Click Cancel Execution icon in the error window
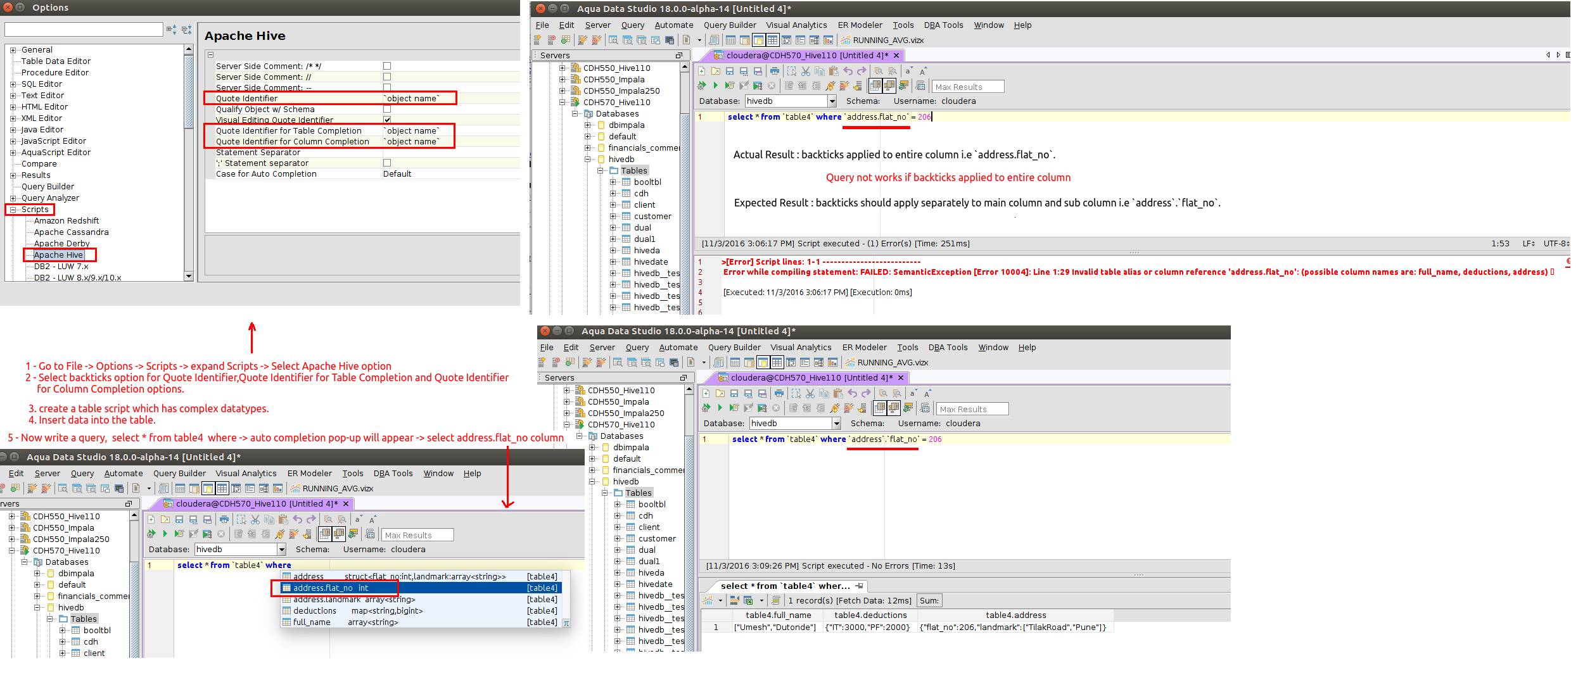This screenshot has width=1590, height=675. point(772,85)
